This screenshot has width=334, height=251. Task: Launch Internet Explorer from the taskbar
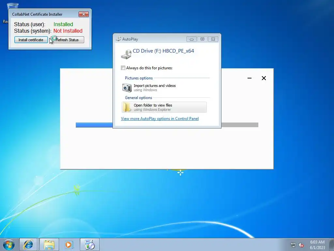(x=28, y=244)
